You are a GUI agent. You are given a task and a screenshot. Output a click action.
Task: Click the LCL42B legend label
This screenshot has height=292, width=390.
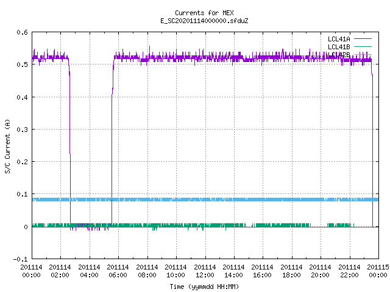tap(339, 55)
